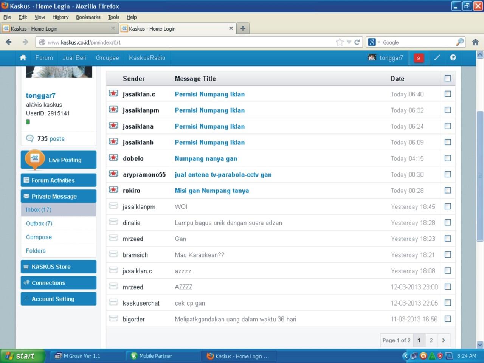Go to Kaskus home icon in navbar
This screenshot has width=484, height=363.
pyautogui.click(x=23, y=58)
